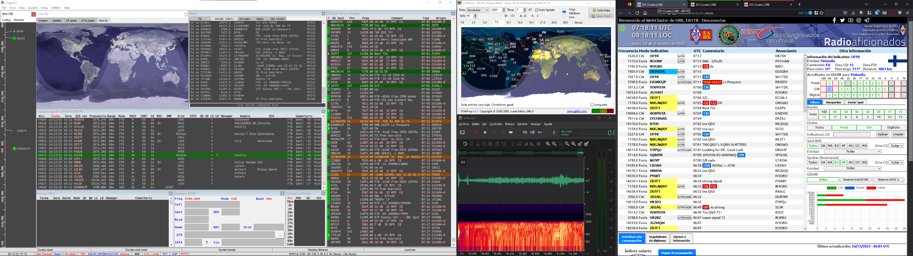
Task: Adjust VOAProp Time hour stepper
Action: (525, 10)
